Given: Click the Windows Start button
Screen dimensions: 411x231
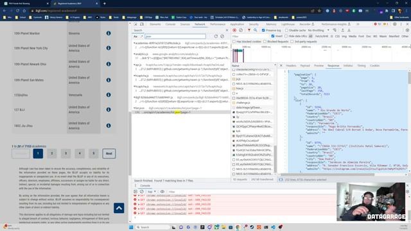Looking at the screenshot, I should point(131,227).
